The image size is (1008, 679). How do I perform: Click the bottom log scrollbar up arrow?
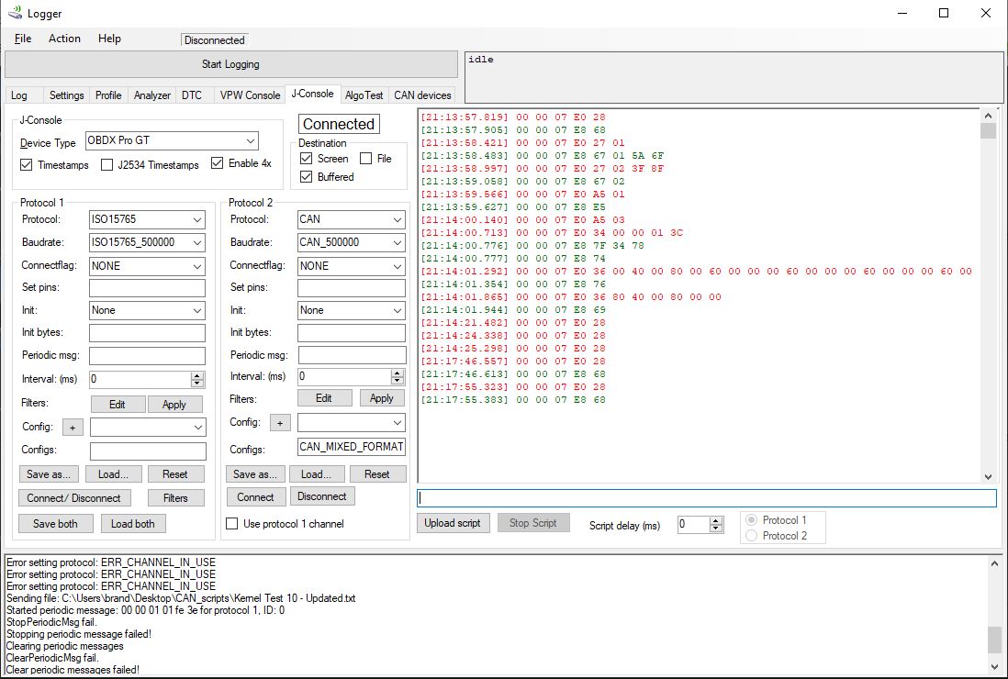coord(994,562)
